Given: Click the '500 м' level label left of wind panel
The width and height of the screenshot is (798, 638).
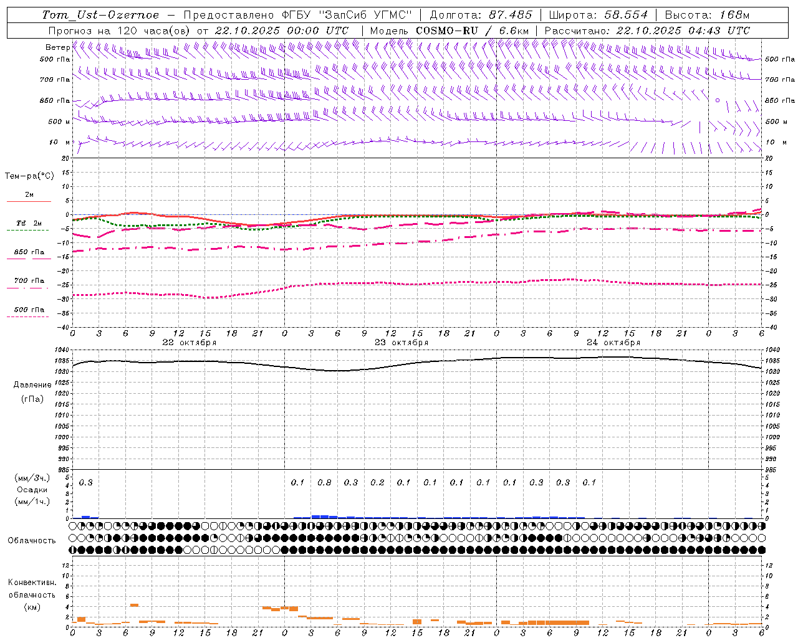Looking at the screenshot, I should pyautogui.click(x=59, y=121).
